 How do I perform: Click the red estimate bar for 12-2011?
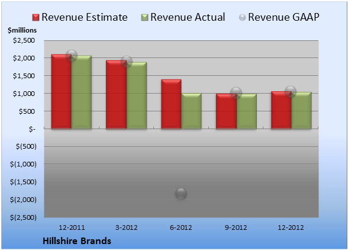[62, 91]
